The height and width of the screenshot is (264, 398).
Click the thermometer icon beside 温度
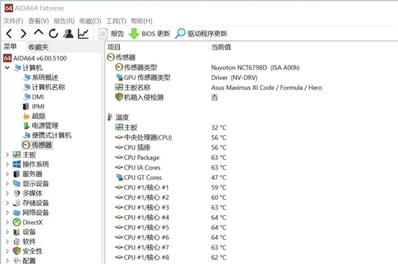(x=109, y=117)
